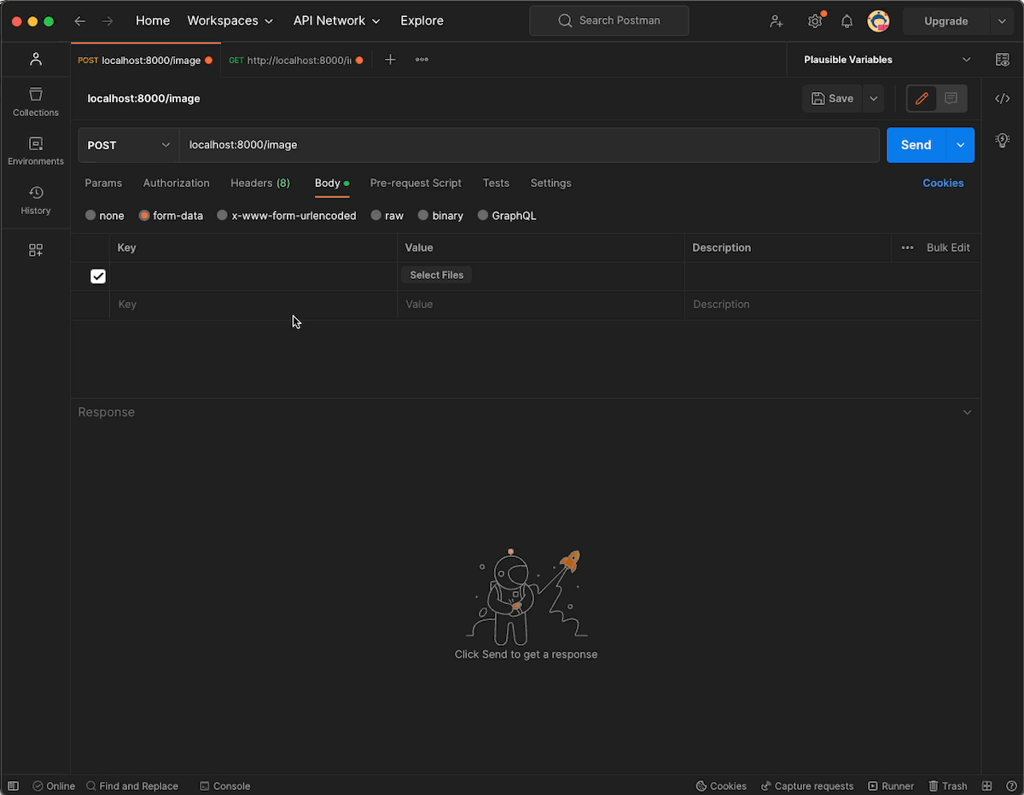Screen dimensions: 1024x795
Task: Open the Collections sidebar panel
Action: 35,102
